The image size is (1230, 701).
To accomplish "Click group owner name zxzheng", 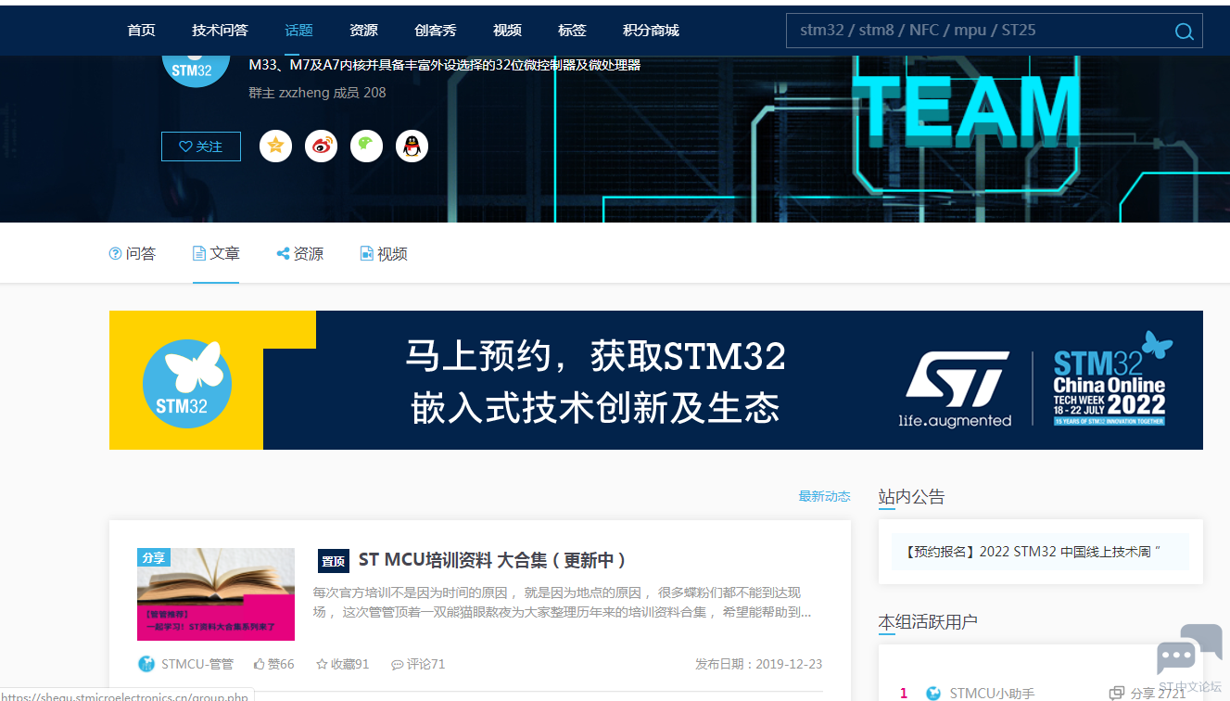I will pos(304,93).
